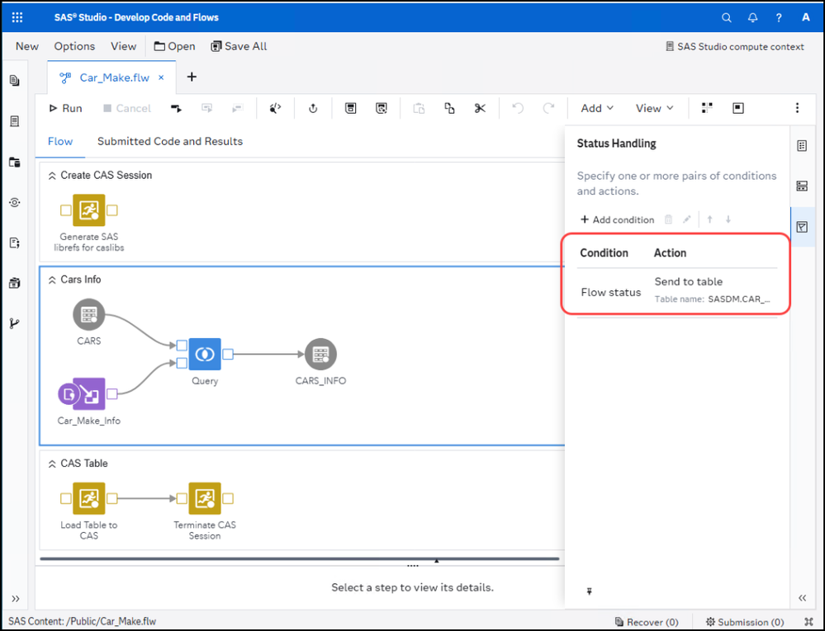This screenshot has height=631, width=825.
Task: Click SAS Studio compute context
Action: click(x=734, y=47)
